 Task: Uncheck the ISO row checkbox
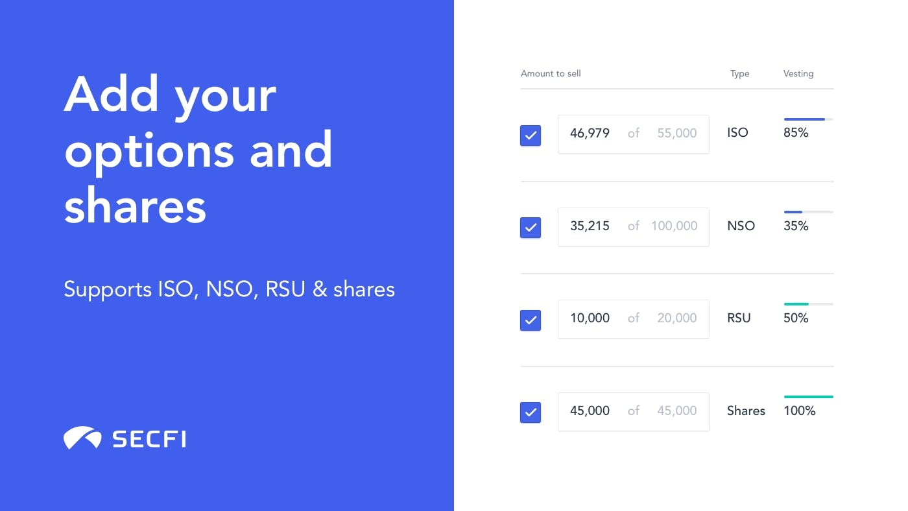pyautogui.click(x=531, y=135)
